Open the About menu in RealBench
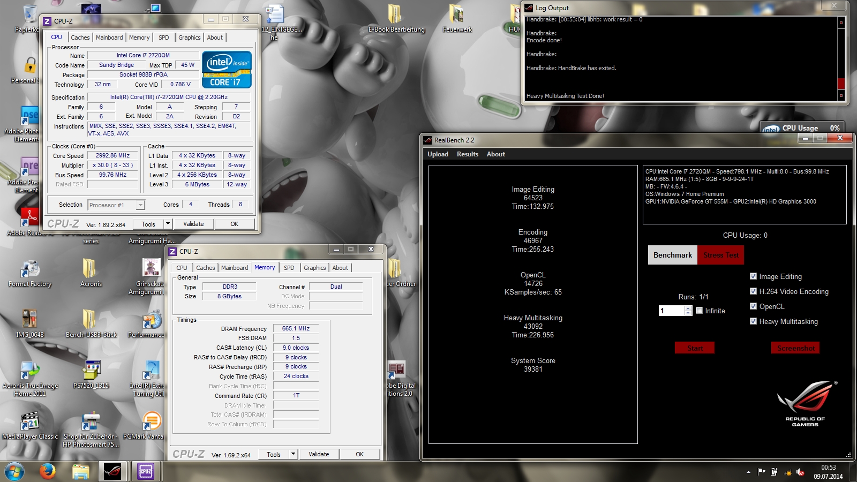This screenshot has width=857, height=482. pyautogui.click(x=496, y=154)
